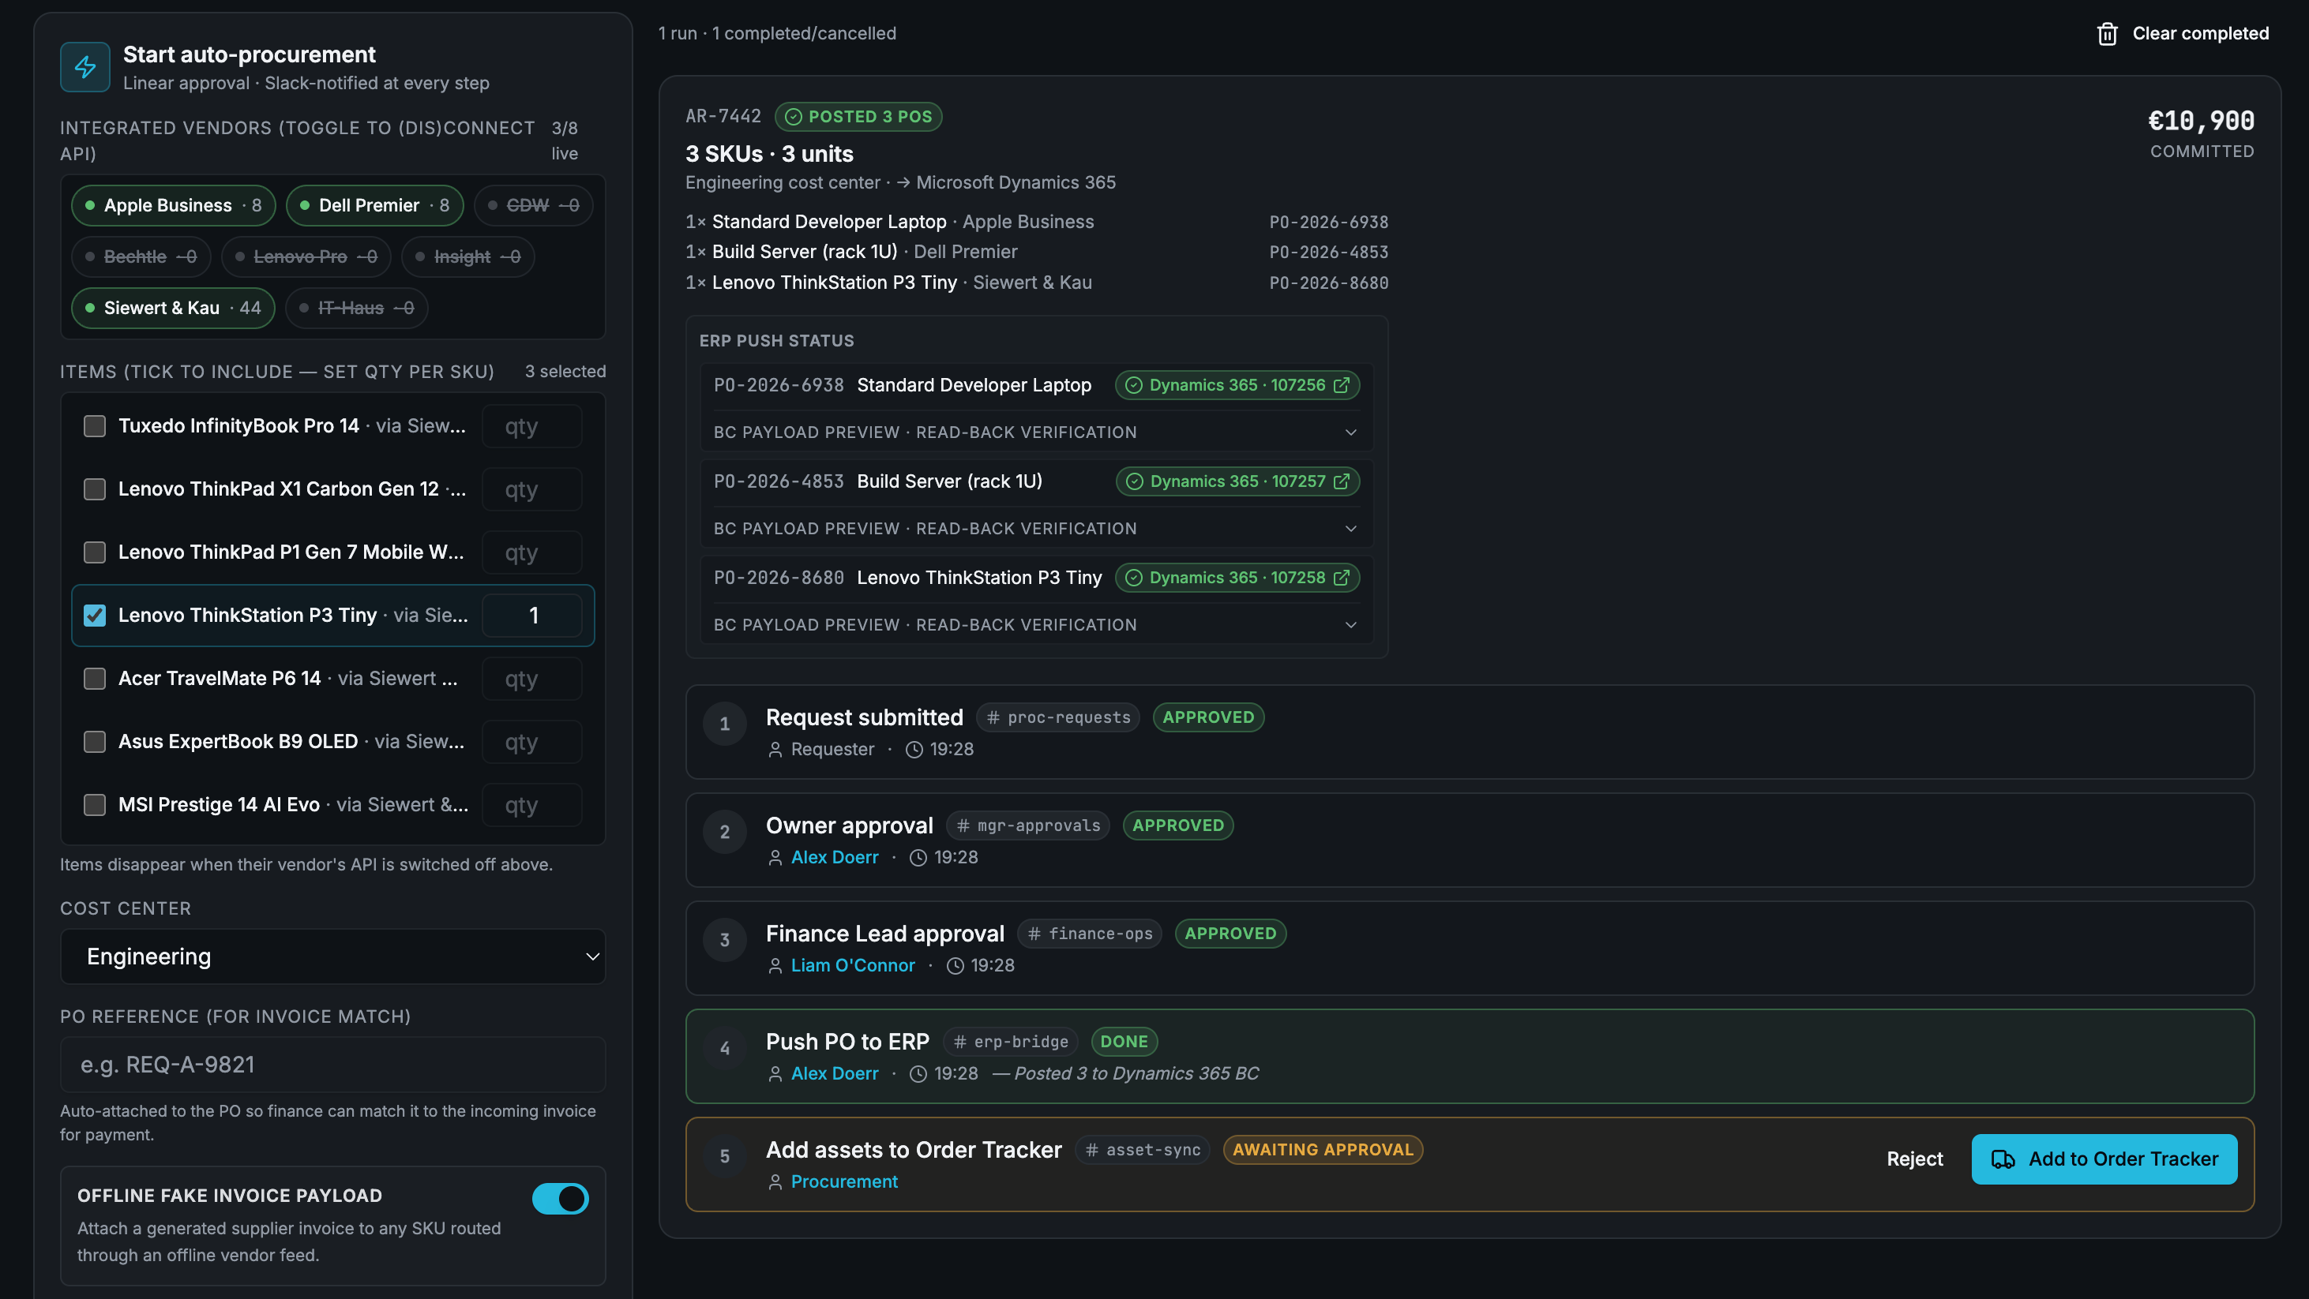The image size is (2309, 1299).
Task: Tick the MSI Prestige 14 AI Evo checkbox
Action: click(94, 806)
